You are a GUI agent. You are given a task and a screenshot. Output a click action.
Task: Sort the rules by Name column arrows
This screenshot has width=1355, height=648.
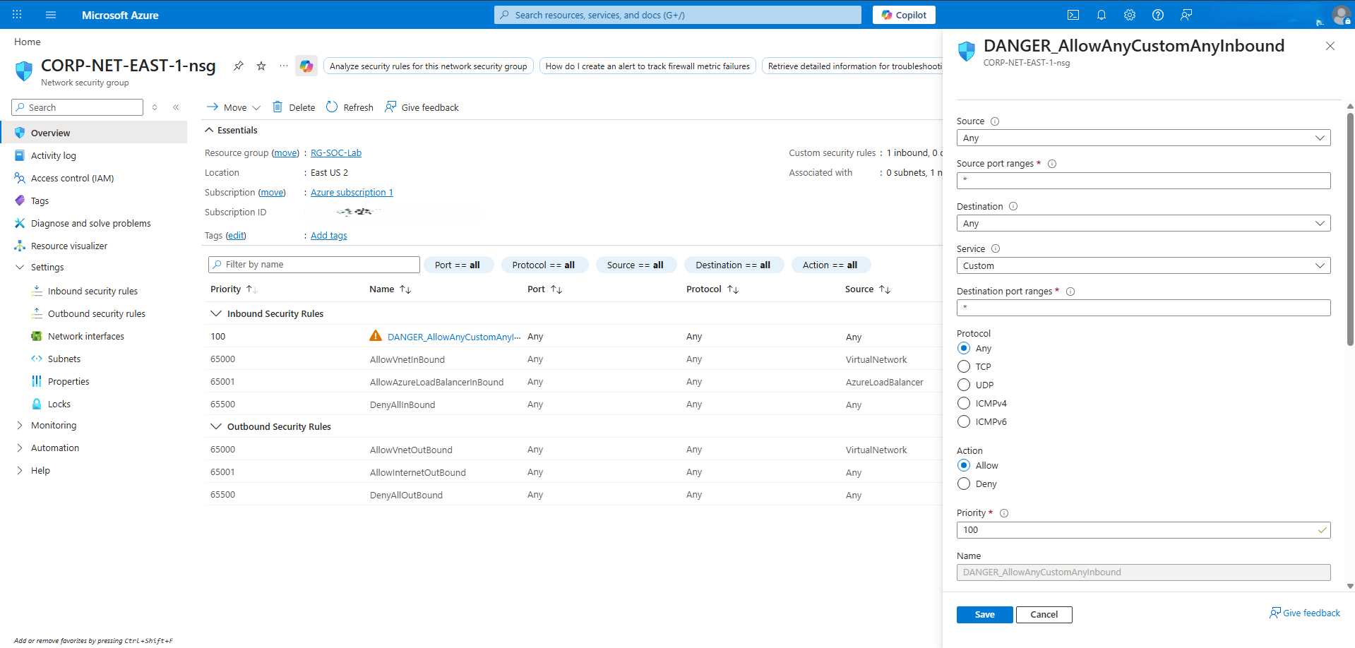[405, 289]
